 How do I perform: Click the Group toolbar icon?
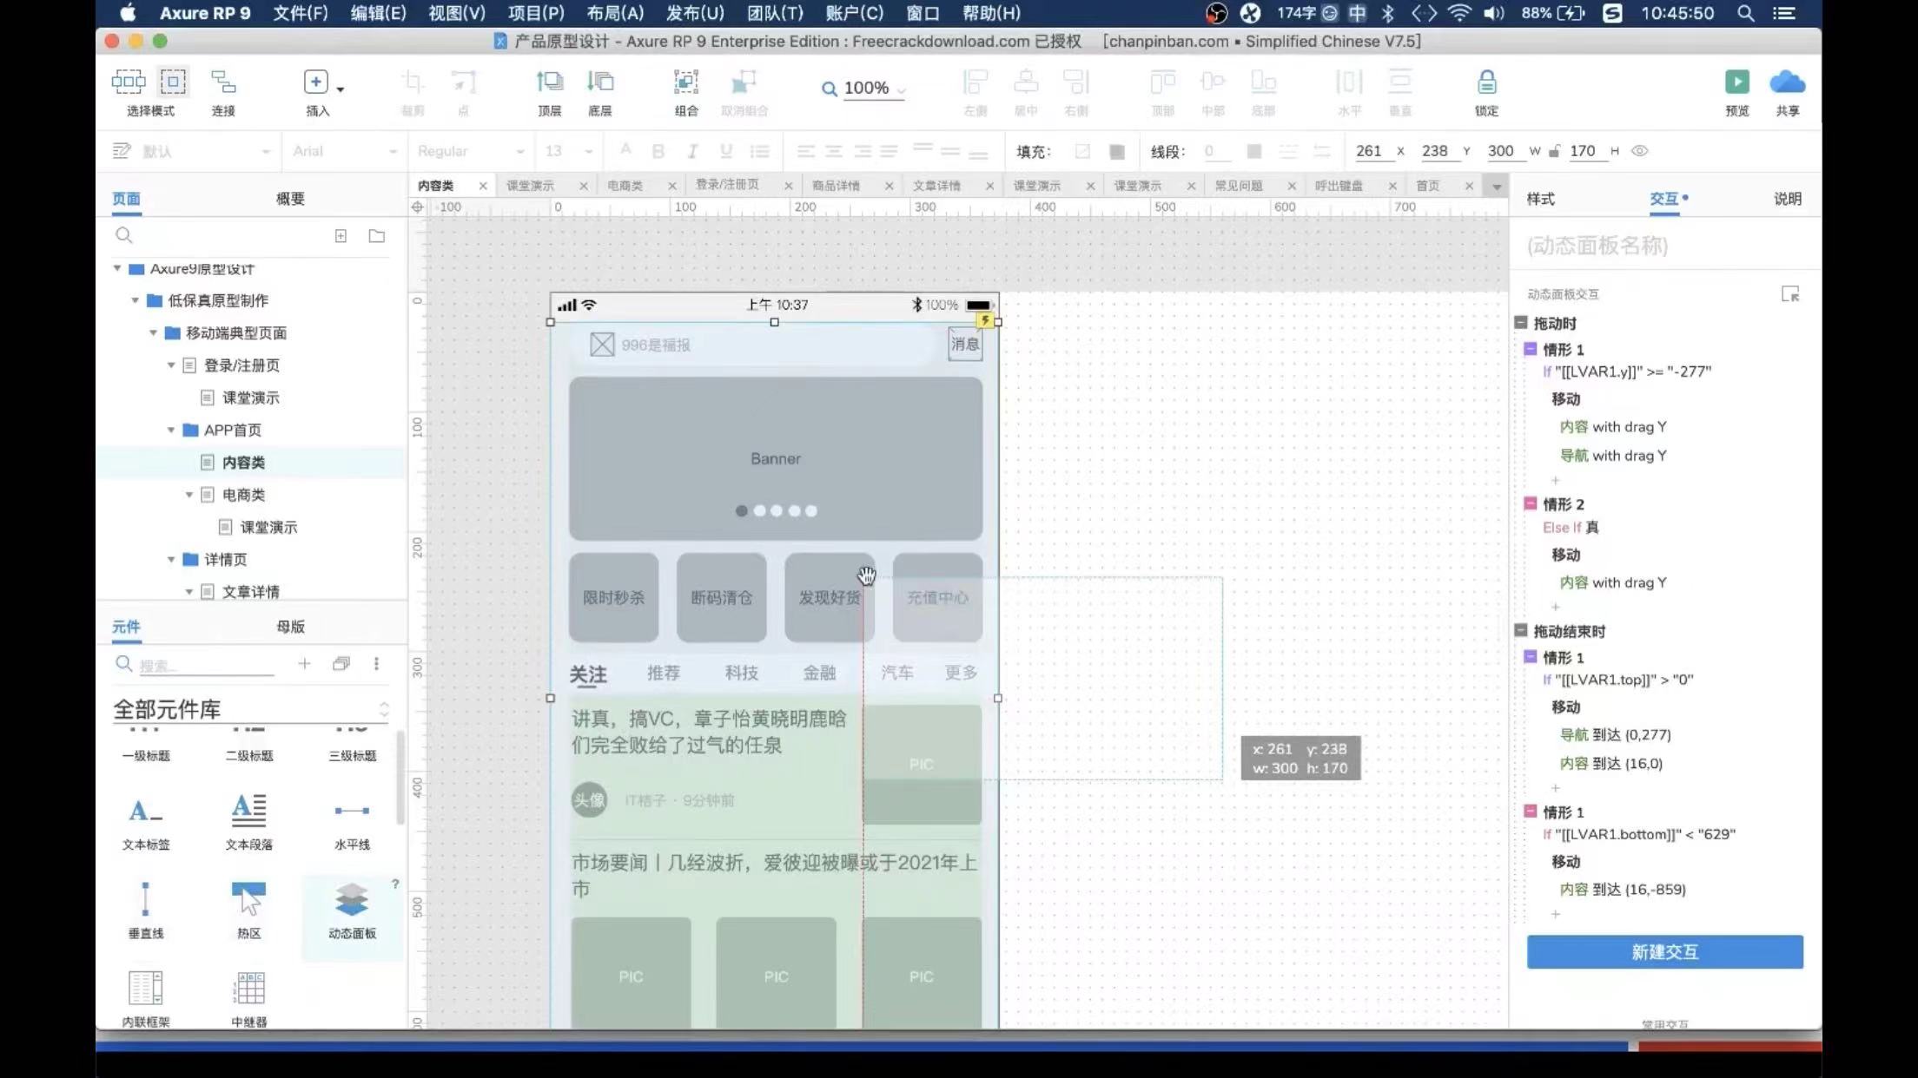click(685, 82)
